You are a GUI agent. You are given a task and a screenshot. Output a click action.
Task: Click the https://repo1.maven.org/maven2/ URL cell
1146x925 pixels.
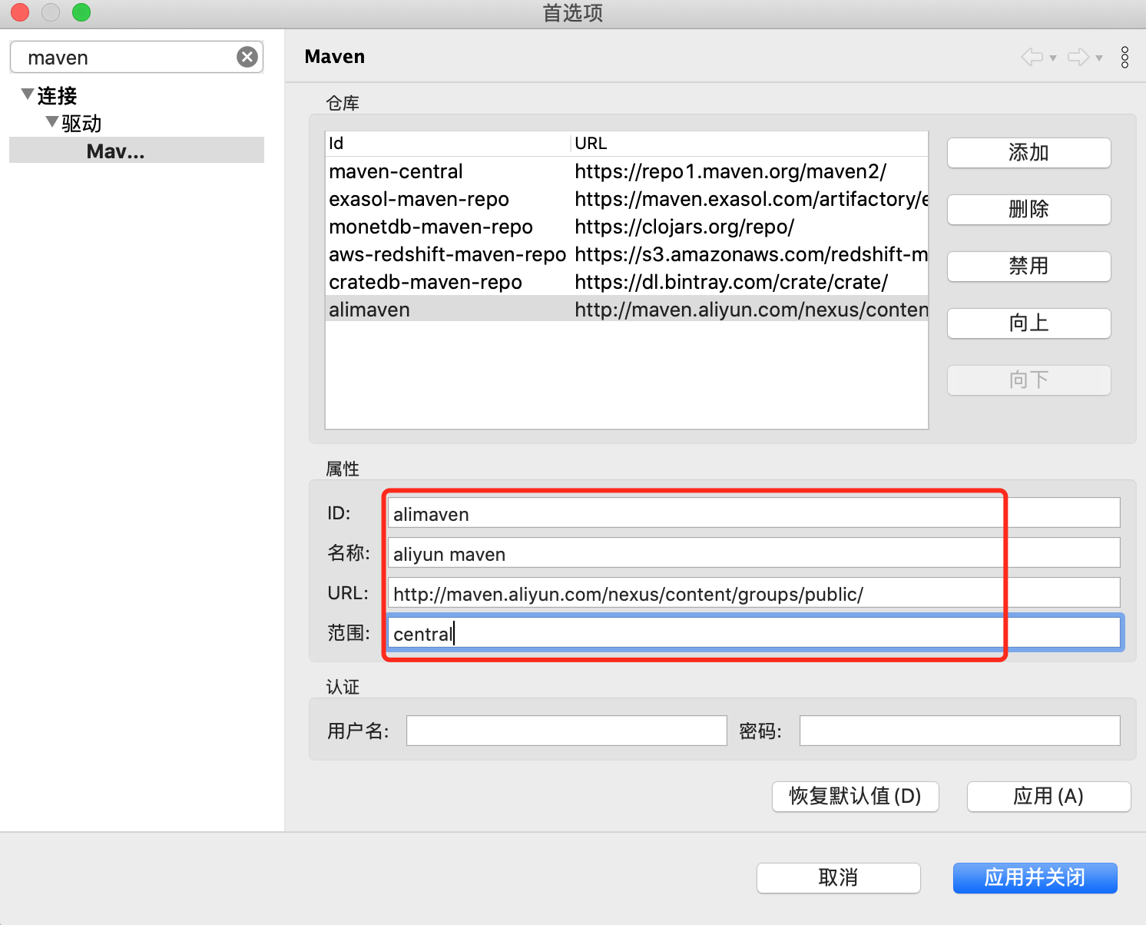730,171
